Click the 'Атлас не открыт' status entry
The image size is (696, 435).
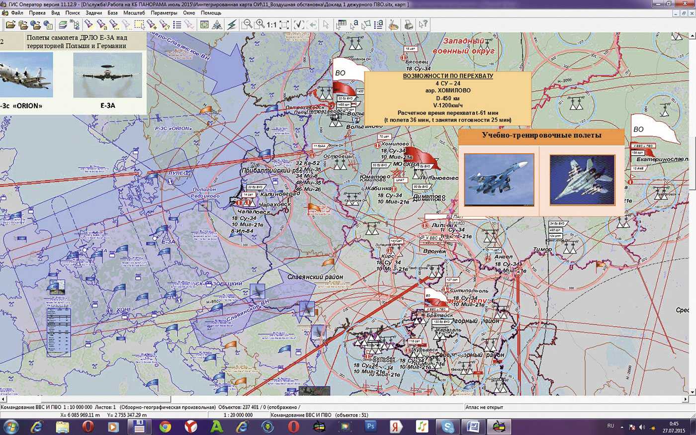click(484, 407)
